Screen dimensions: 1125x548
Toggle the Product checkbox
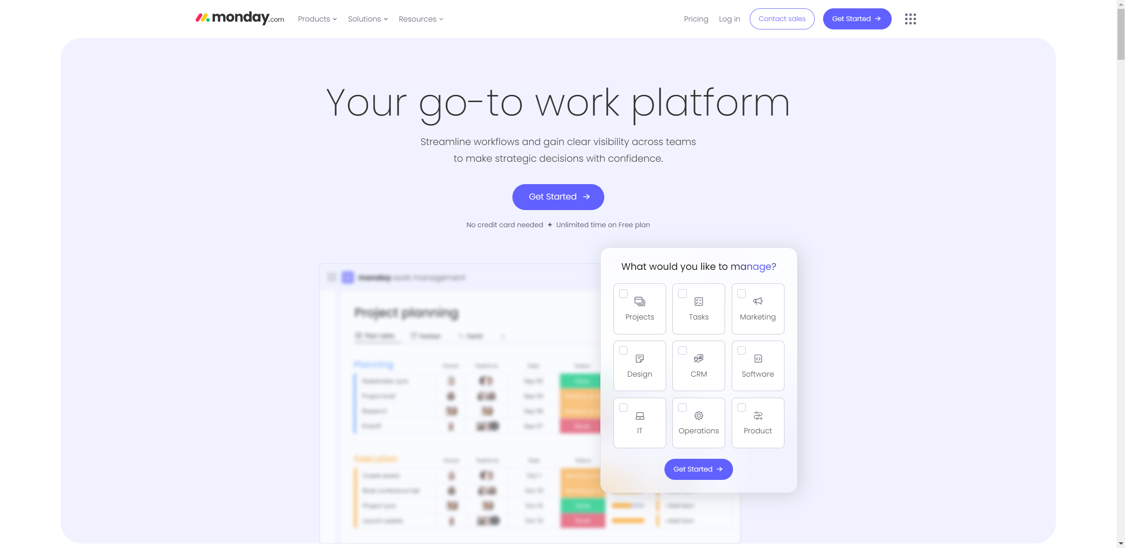pos(741,407)
